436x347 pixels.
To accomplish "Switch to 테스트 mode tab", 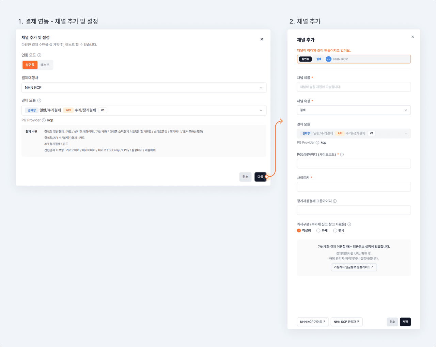I will point(45,65).
